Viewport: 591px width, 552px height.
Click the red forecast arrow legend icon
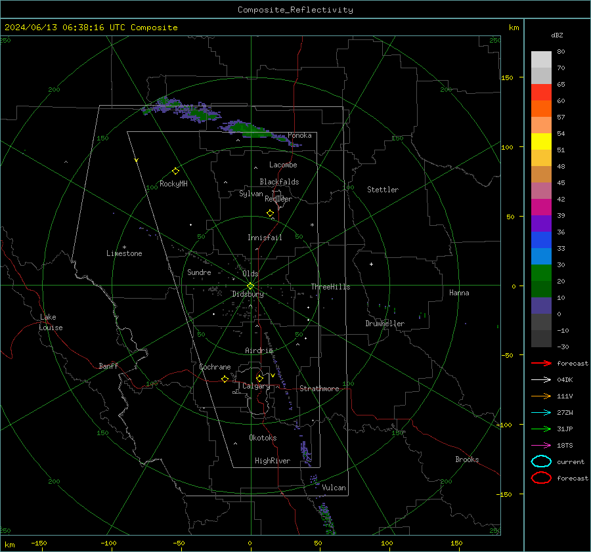pyautogui.click(x=541, y=363)
